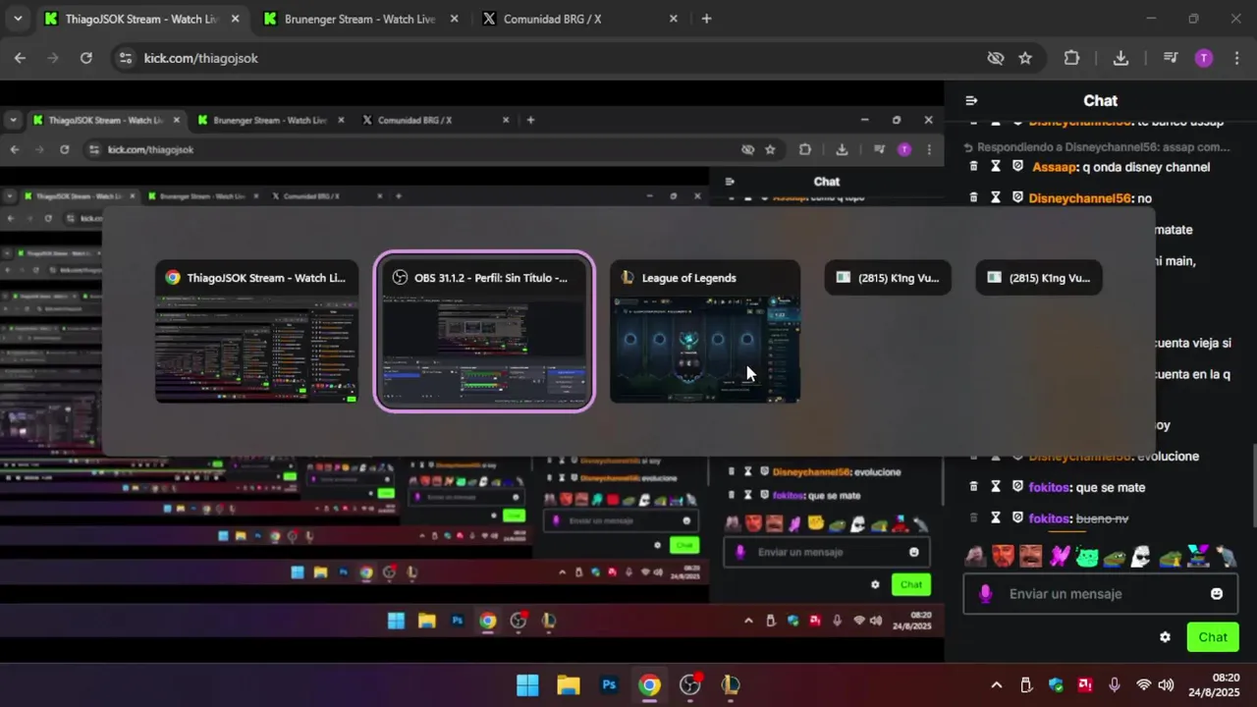Focus the 'Enviar un mensaje' input field

1100,594
